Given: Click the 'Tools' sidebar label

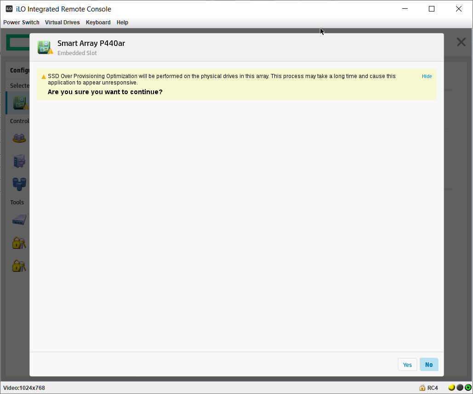Looking at the screenshot, I should [17, 202].
